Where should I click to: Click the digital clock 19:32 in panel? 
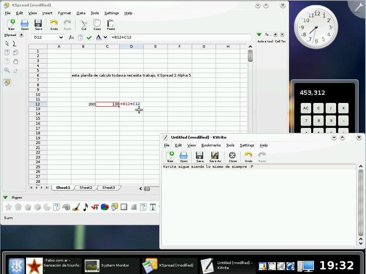point(336,265)
